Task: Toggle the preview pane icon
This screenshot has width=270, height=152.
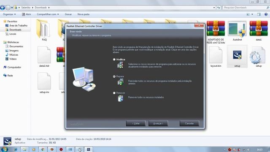Action: (x=259, y=14)
